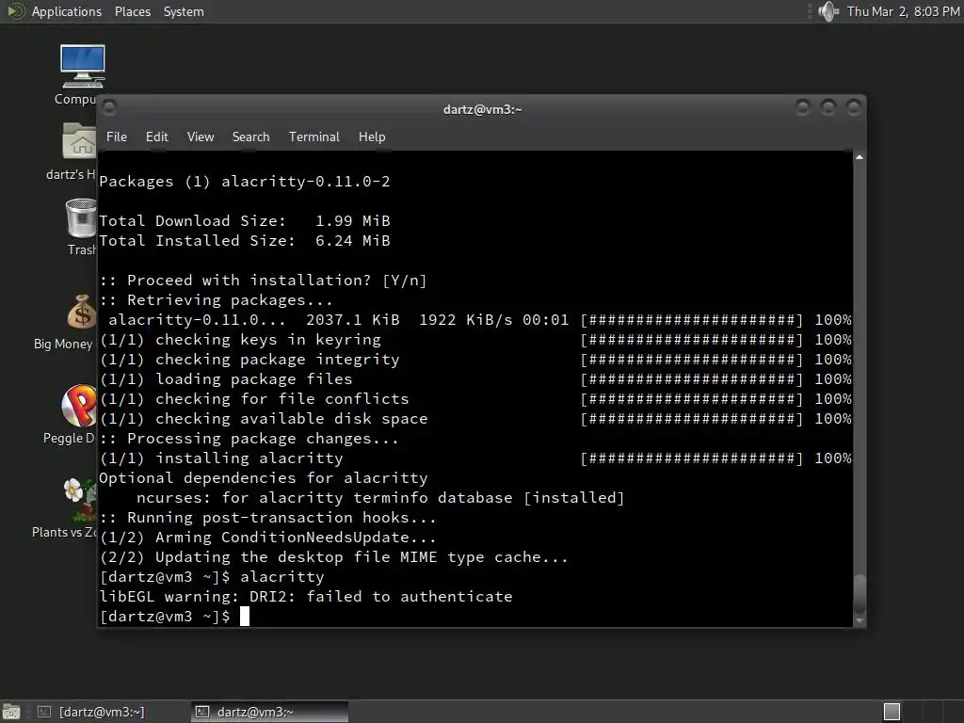Open the Edit menu in the terminal

(x=157, y=137)
